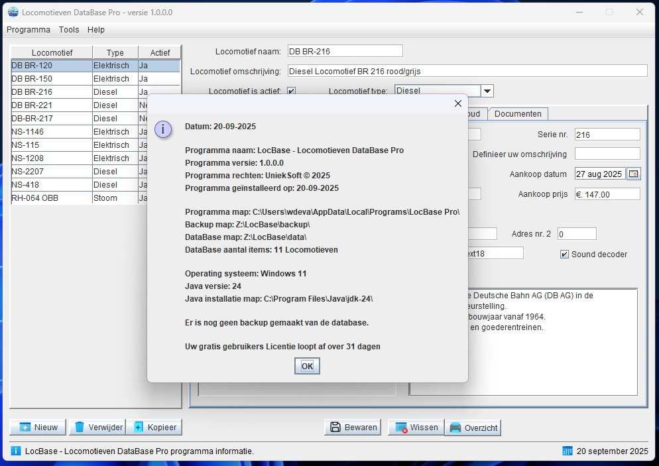Click the Wissen clear icon
The width and height of the screenshot is (659, 466).
[400, 428]
